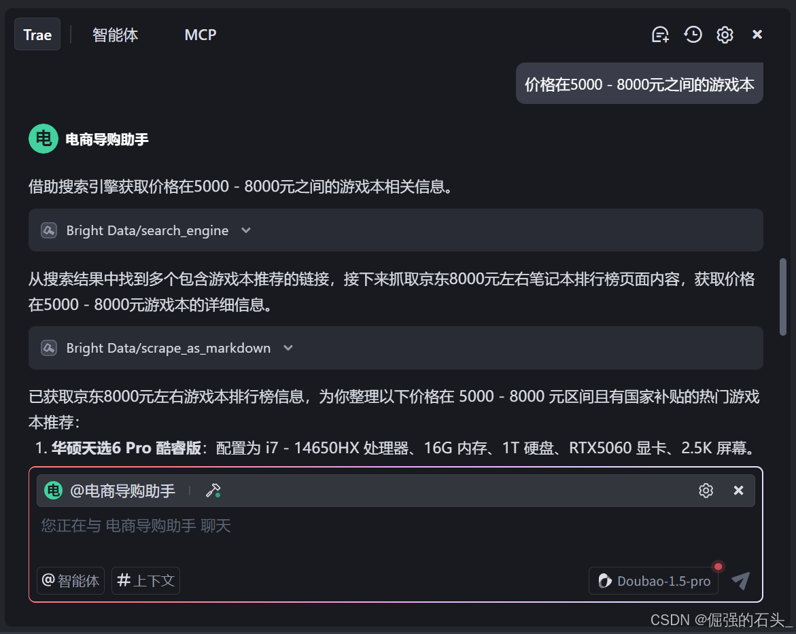Click the 电商导购助手 name label
This screenshot has height=634, width=796.
point(107,139)
